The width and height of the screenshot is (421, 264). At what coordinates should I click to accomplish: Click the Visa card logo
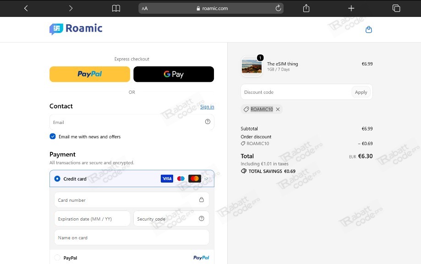[x=167, y=178]
